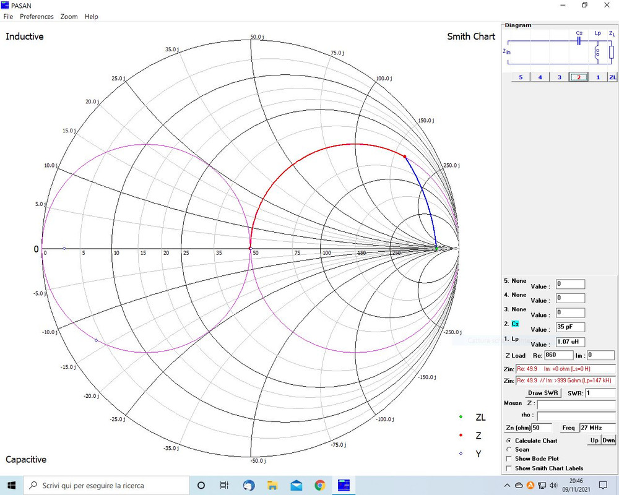This screenshot has height=495, width=619.
Task: Open the File menu
Action: tap(8, 17)
